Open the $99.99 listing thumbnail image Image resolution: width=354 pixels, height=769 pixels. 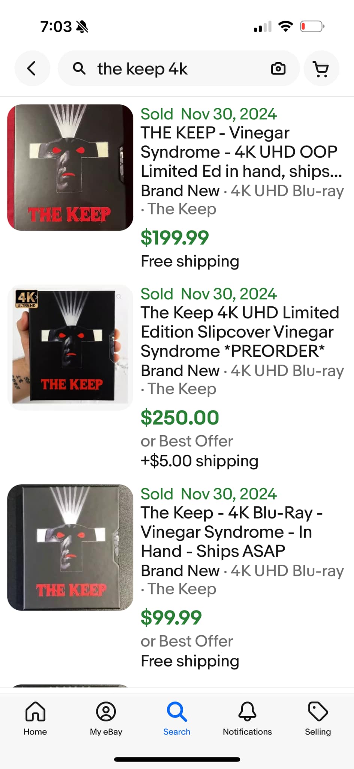coord(70,547)
